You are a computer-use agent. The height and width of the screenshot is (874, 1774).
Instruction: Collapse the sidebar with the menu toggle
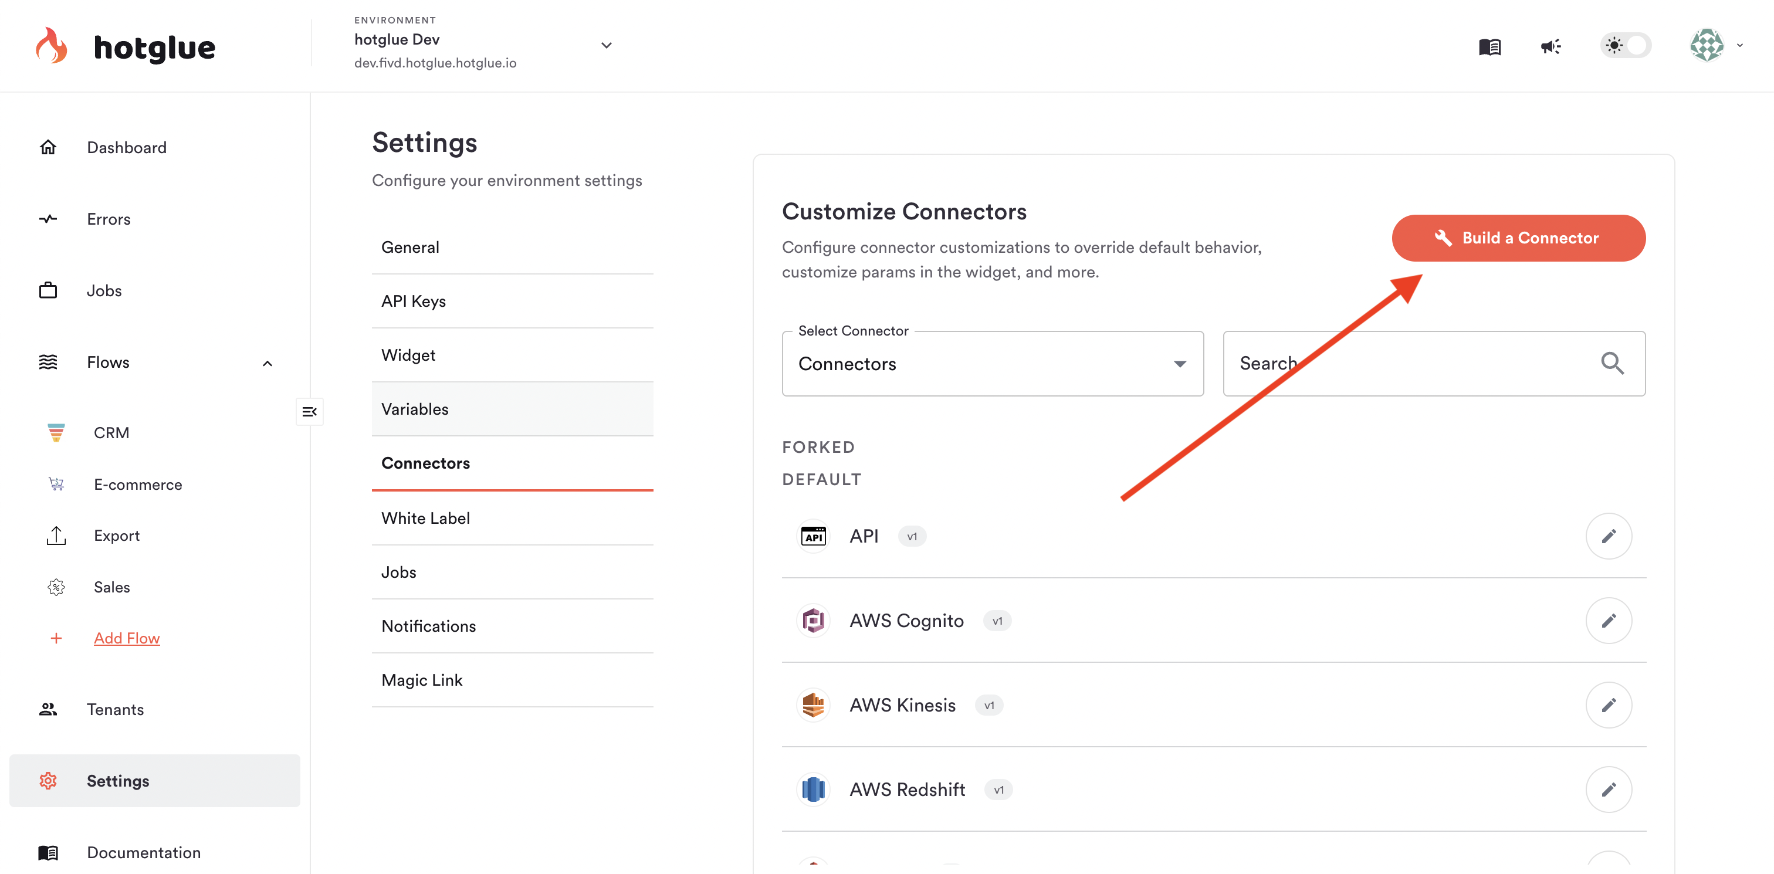(310, 412)
